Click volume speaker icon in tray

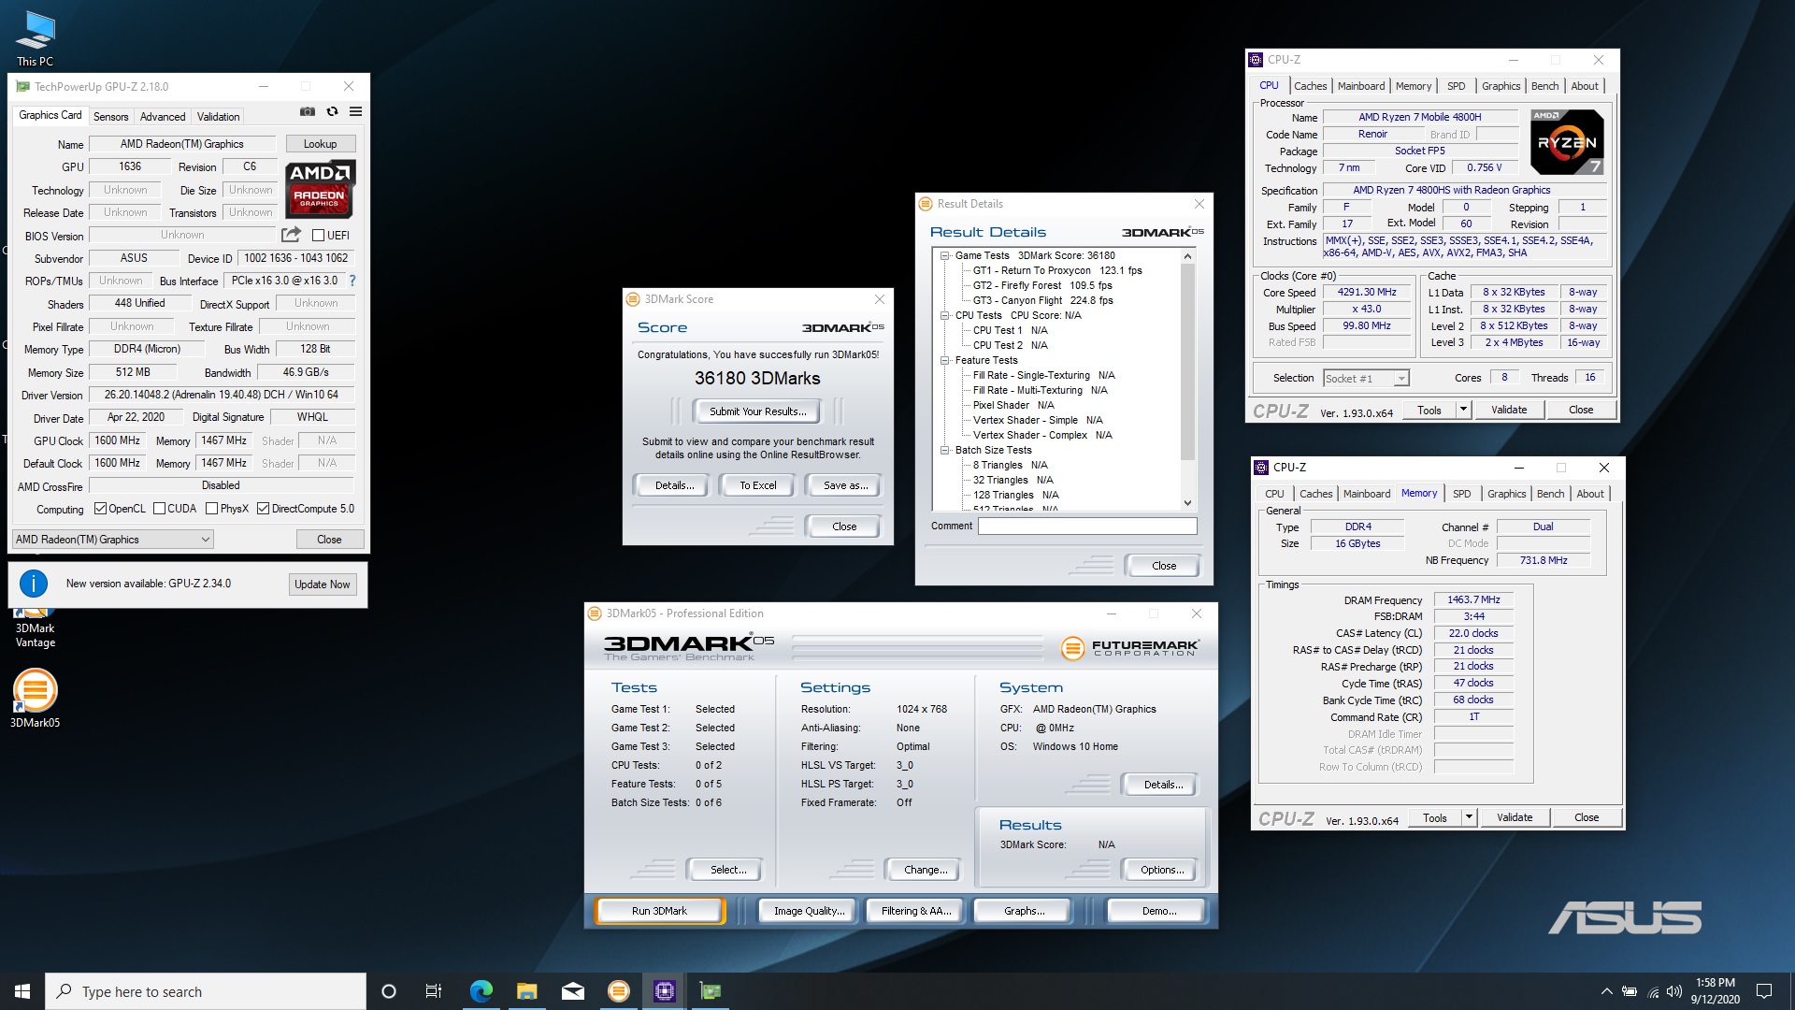pos(1674,991)
